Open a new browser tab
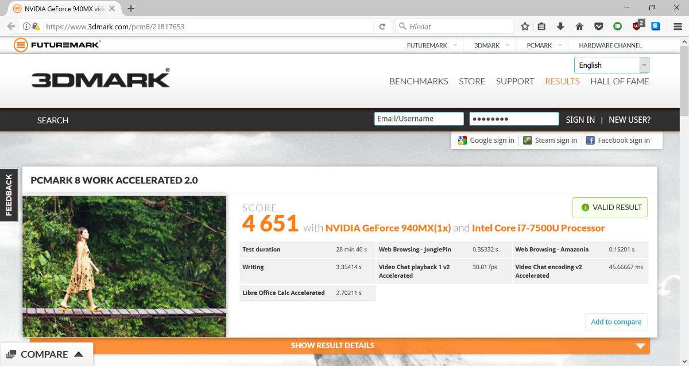This screenshot has height=366, width=689. pos(131,9)
